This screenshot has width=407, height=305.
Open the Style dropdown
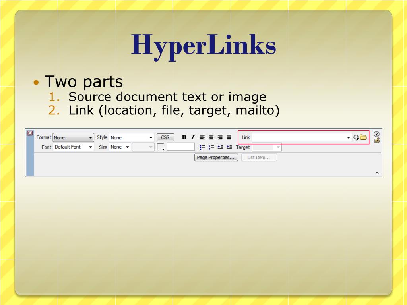tap(132, 137)
